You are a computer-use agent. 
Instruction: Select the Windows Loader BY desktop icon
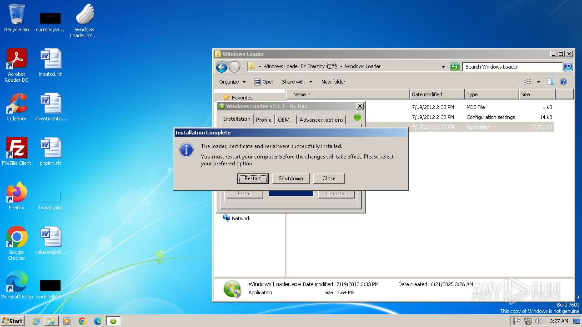click(x=85, y=21)
